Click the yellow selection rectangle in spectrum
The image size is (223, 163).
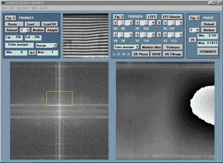[x=60, y=99]
